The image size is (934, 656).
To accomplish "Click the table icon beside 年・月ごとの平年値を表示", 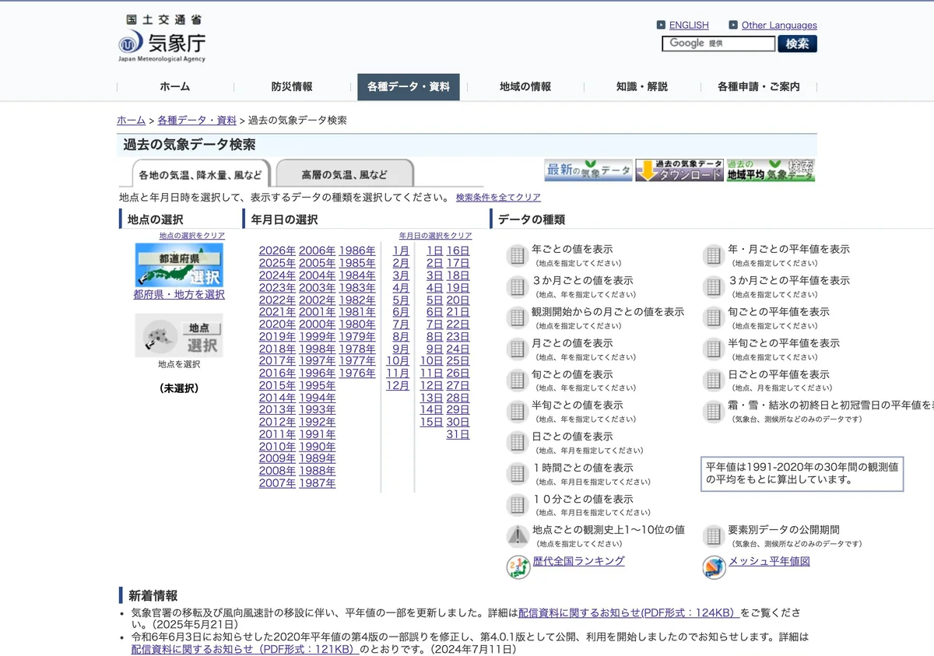I will click(x=714, y=255).
